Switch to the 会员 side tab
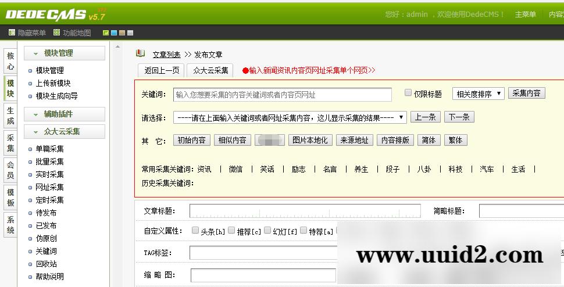564x287 pixels. pos(10,170)
